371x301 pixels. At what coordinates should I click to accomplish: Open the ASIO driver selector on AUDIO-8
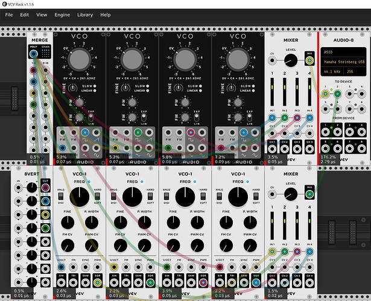(x=343, y=52)
